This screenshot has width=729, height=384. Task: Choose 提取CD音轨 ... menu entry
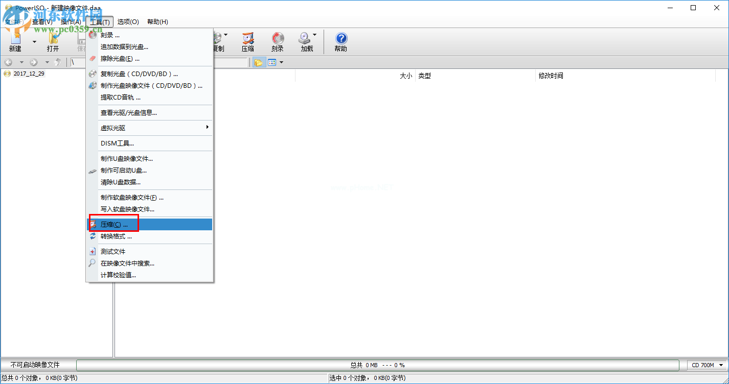pos(149,98)
